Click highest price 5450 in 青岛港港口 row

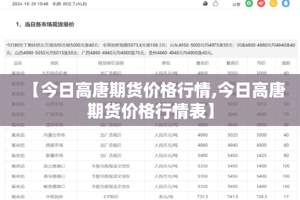[x=232, y=176]
